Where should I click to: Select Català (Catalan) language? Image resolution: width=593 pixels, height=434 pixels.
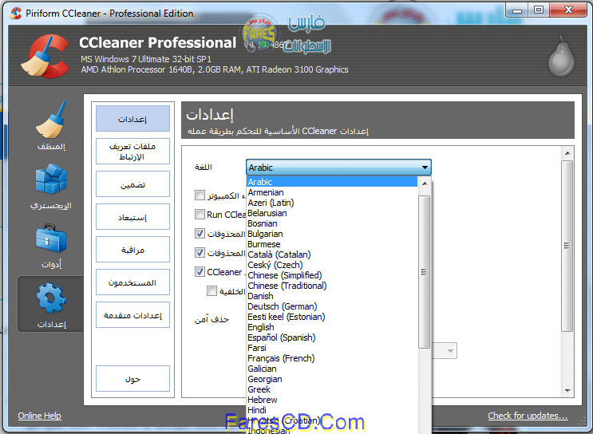click(x=332, y=254)
